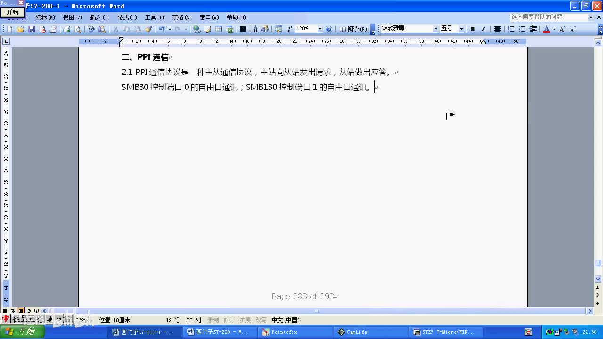Toggle 修订 track changes in status bar
603x339 pixels.
[x=229, y=320]
